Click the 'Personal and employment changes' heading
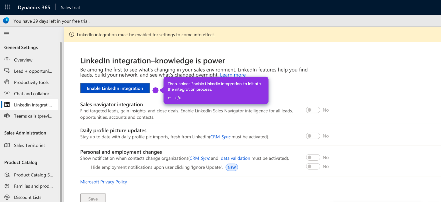Screen dimensions: 441x202 point(121,152)
